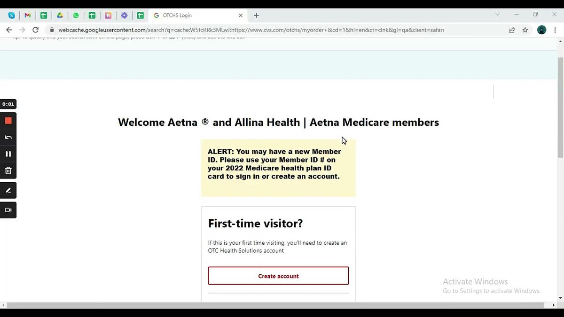The height and width of the screenshot is (317, 564).
Task: Select the OTCHS Login tab
Action: pyautogui.click(x=198, y=15)
